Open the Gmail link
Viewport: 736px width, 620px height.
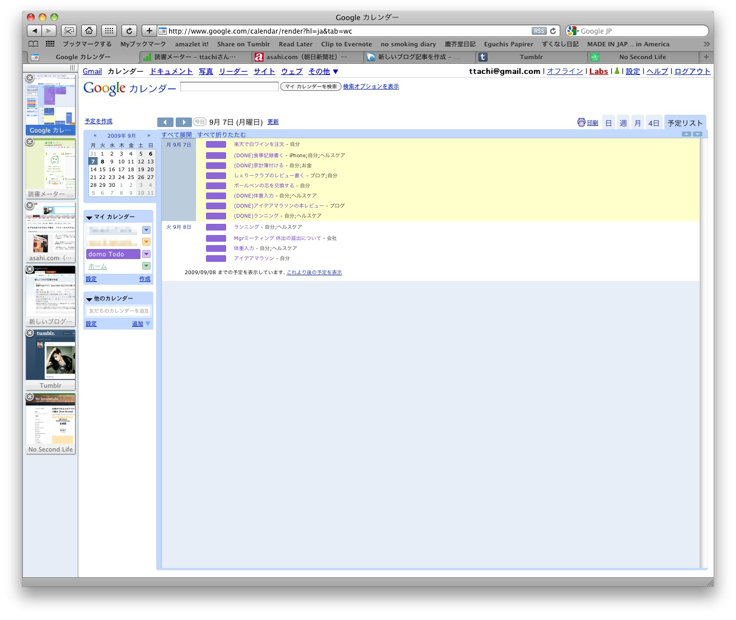[x=92, y=71]
